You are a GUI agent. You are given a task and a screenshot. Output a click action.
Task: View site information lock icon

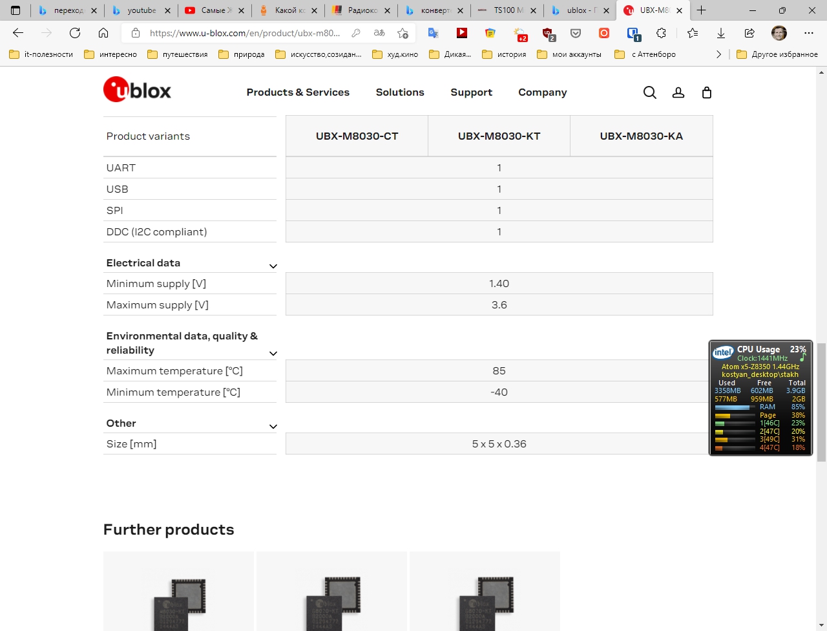pos(136,33)
